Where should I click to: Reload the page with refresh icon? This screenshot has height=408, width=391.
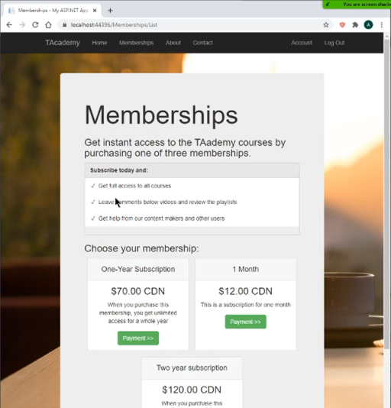tap(35, 25)
